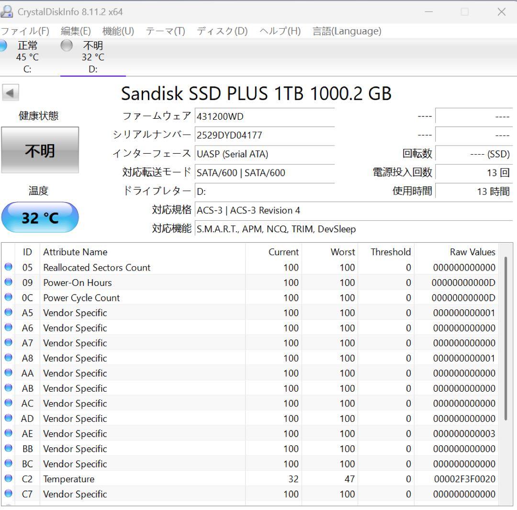This screenshot has width=517, height=510.
Task: Select the Reallocated Sectors Count row text
Action: (x=97, y=268)
